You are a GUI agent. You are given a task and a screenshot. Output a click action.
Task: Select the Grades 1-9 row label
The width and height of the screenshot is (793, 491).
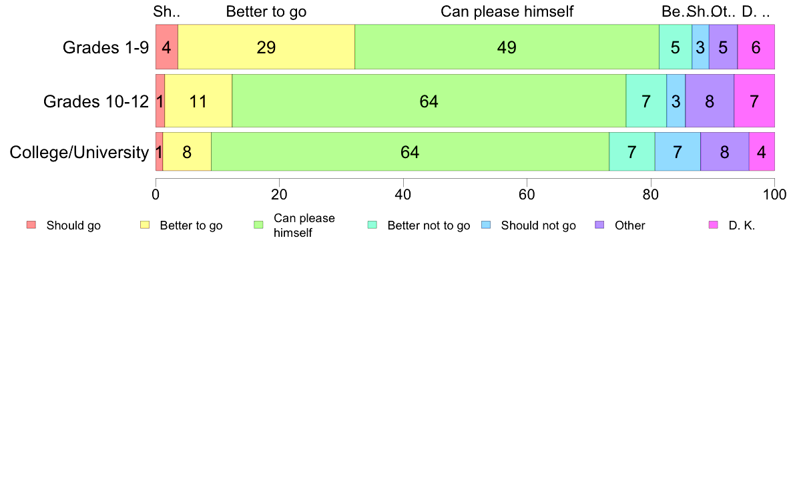(105, 47)
